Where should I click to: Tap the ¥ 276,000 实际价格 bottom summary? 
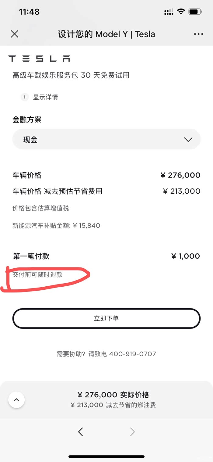click(x=113, y=395)
